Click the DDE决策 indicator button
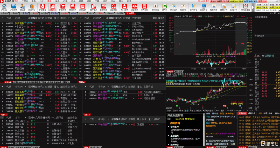The width and height of the screenshot is (280, 148). point(229,111)
